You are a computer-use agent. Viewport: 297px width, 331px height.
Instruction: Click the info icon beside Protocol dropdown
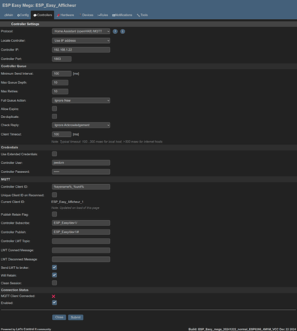(122, 32)
